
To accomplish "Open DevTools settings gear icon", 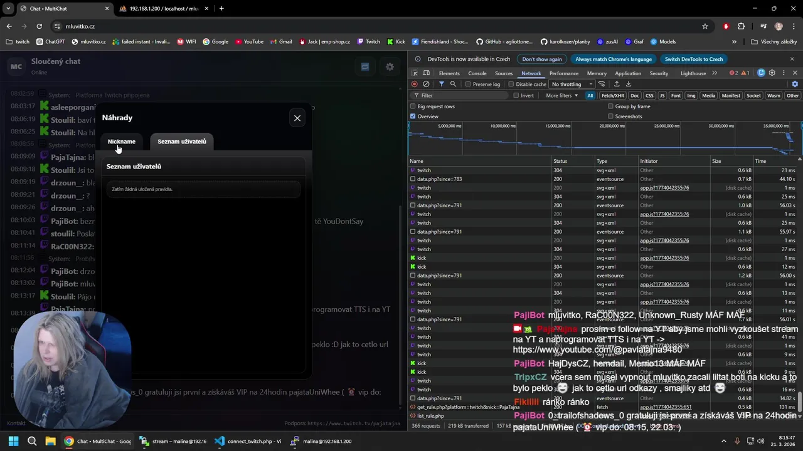I will tap(772, 73).
